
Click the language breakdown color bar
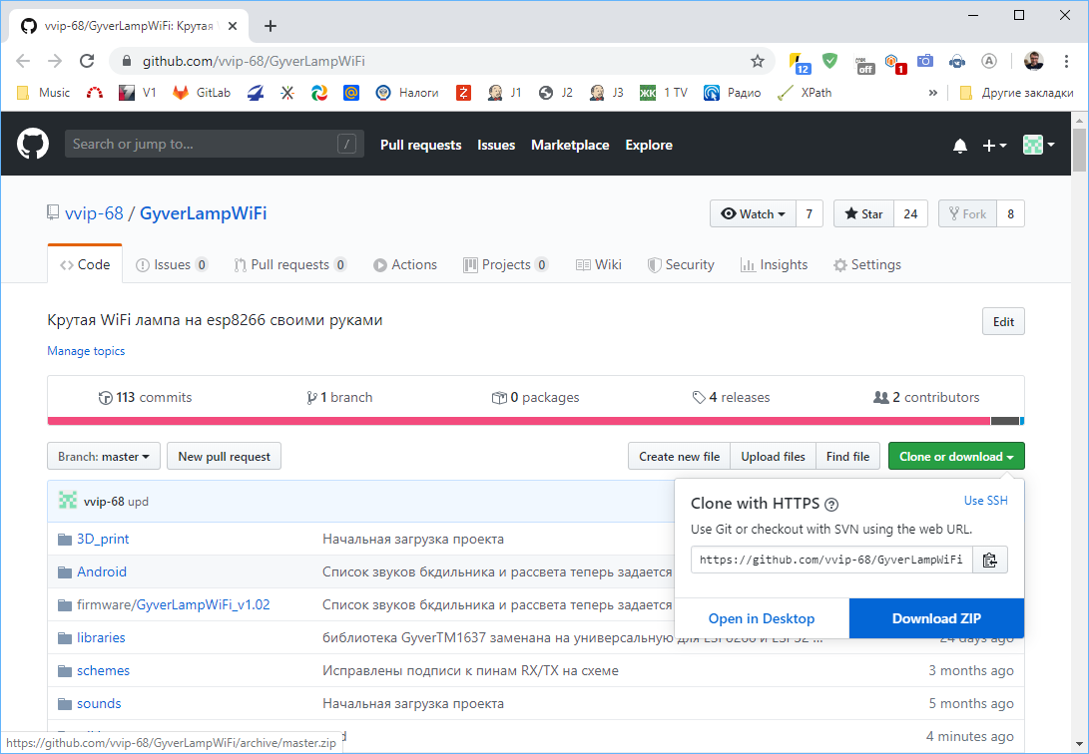click(535, 421)
